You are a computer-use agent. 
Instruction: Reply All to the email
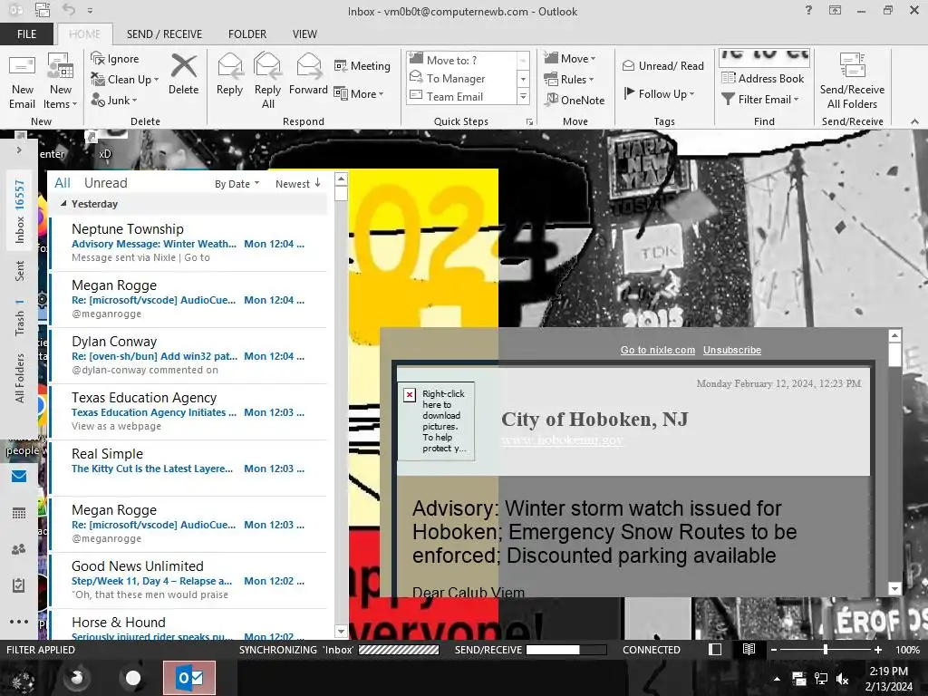[267, 81]
